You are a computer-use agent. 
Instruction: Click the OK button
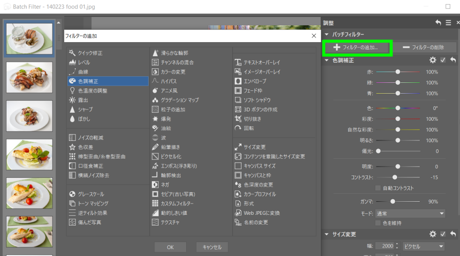pyautogui.click(x=170, y=247)
